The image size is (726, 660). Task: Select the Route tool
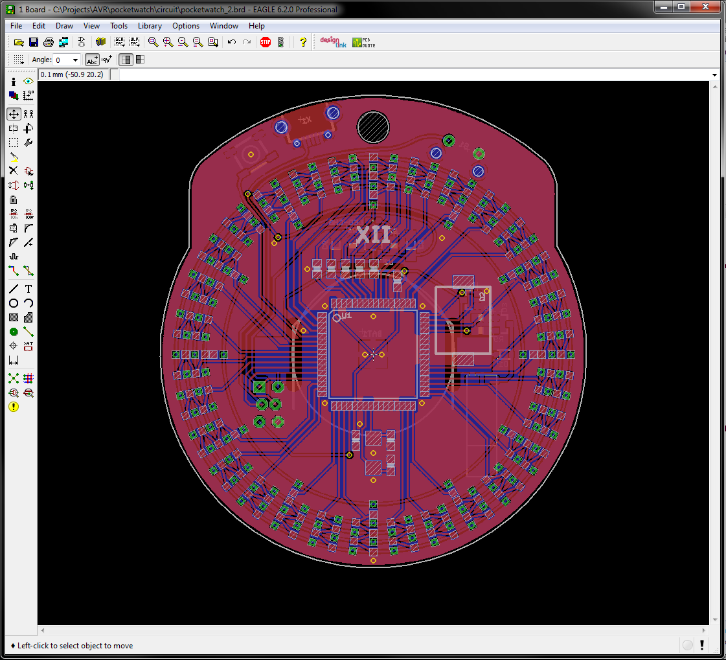(x=14, y=271)
